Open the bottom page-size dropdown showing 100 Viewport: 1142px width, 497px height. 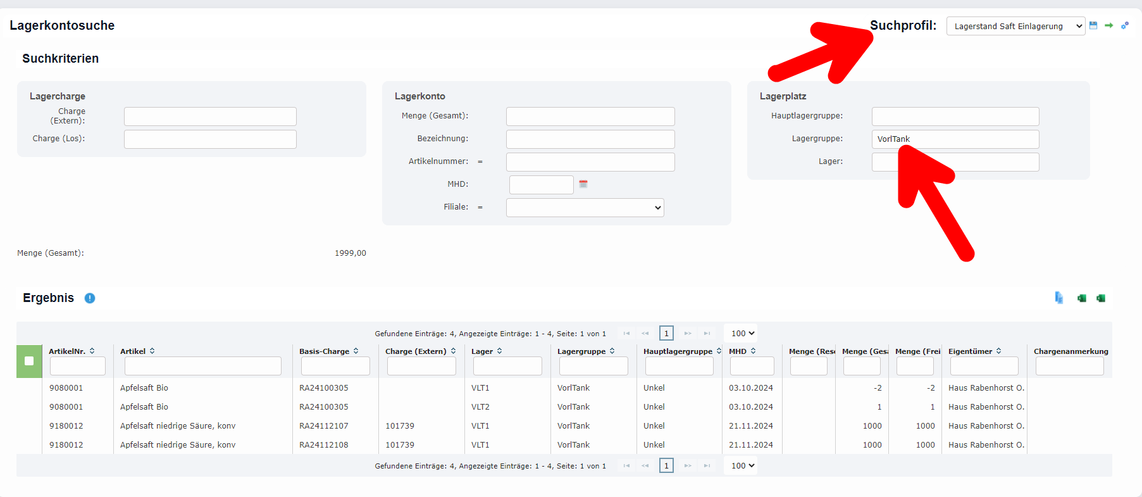click(743, 465)
